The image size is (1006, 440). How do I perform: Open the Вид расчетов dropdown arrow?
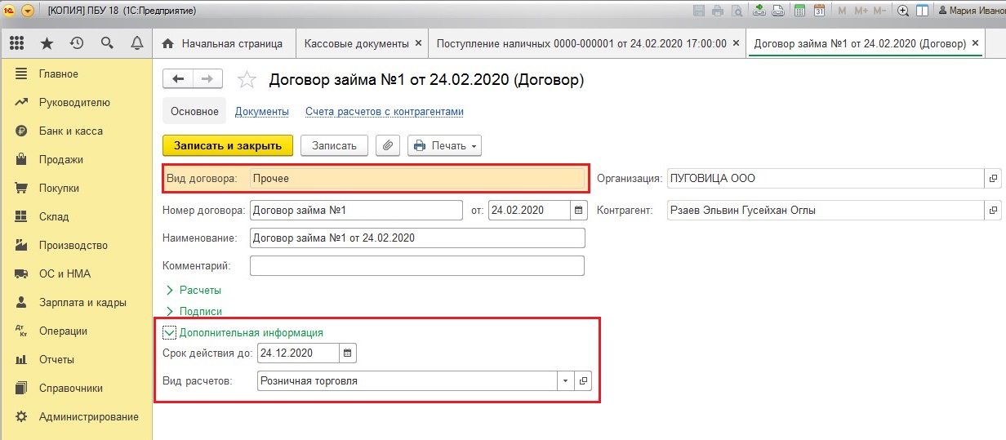[x=565, y=381]
